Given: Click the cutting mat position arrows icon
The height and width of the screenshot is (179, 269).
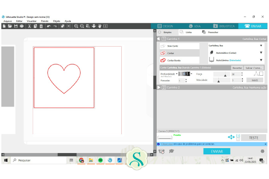Looking at the screenshot, I should [231, 137].
